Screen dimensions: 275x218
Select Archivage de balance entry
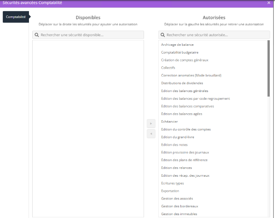point(177,45)
